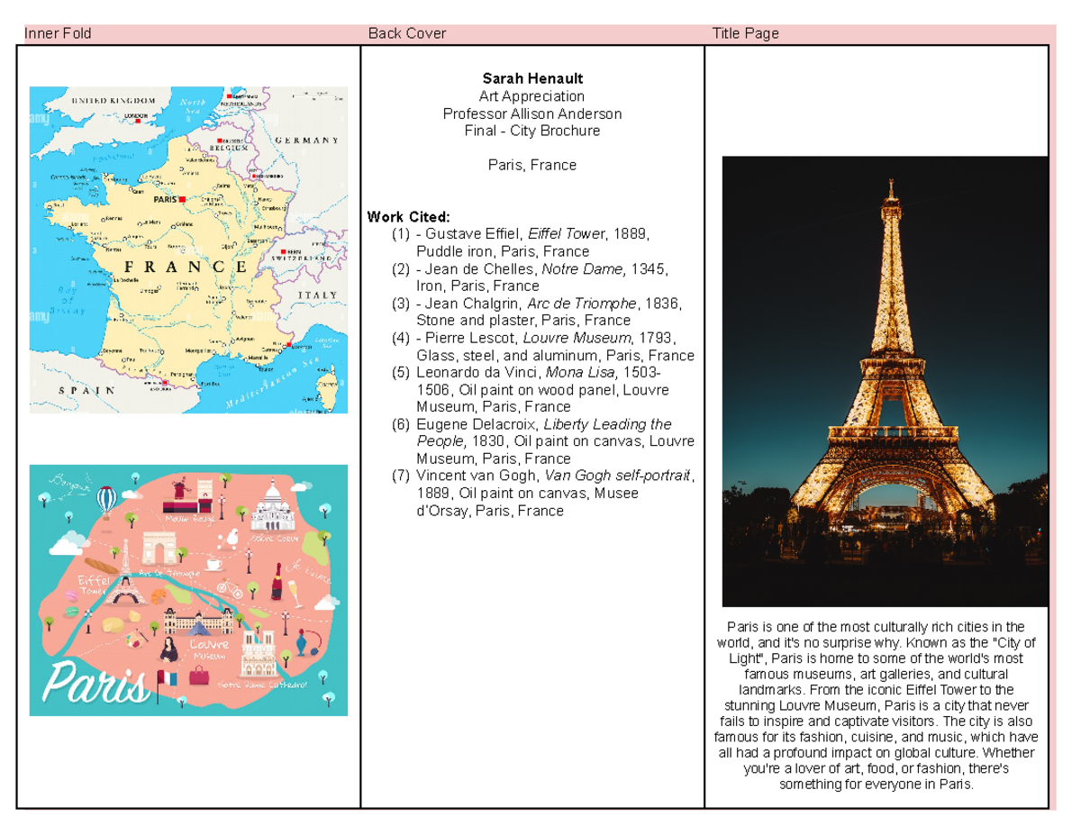The width and height of the screenshot is (1081, 835).
Task: Select the Sacre Coeur basilica icon
Action: click(x=271, y=507)
